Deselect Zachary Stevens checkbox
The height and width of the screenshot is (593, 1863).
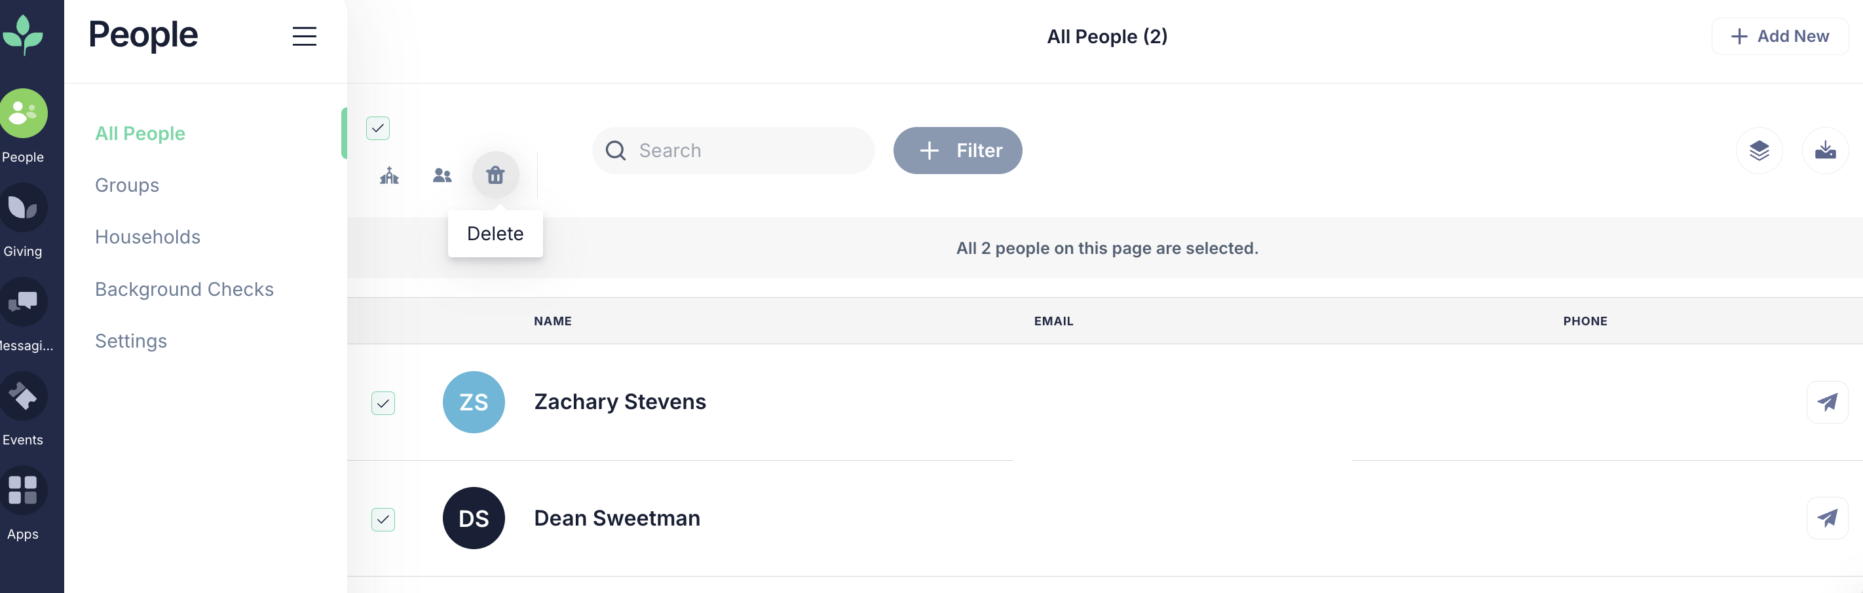click(x=383, y=403)
